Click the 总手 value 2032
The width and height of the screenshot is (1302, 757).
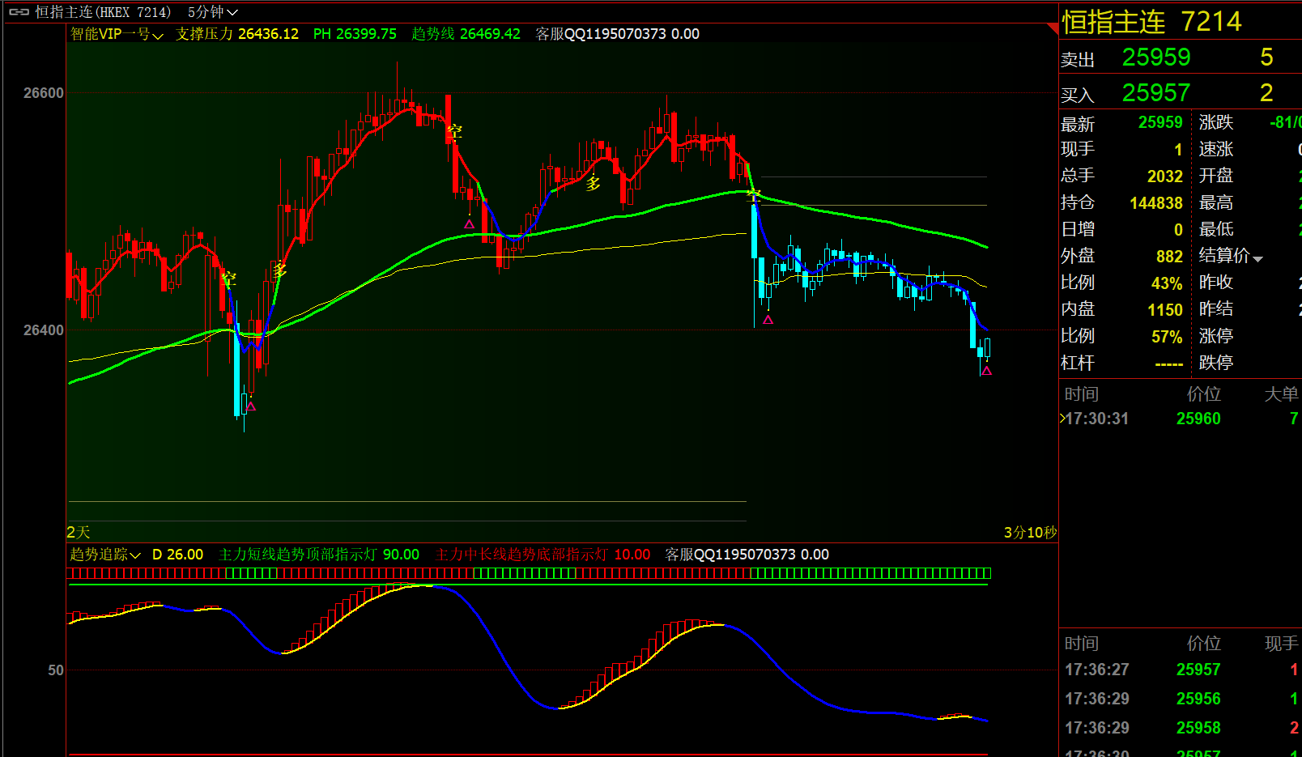coord(1165,176)
